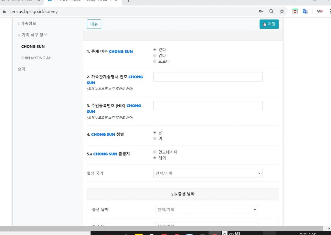Expand the 출생 날짜 dropdown
331x235 pixels.
[x=206, y=209]
